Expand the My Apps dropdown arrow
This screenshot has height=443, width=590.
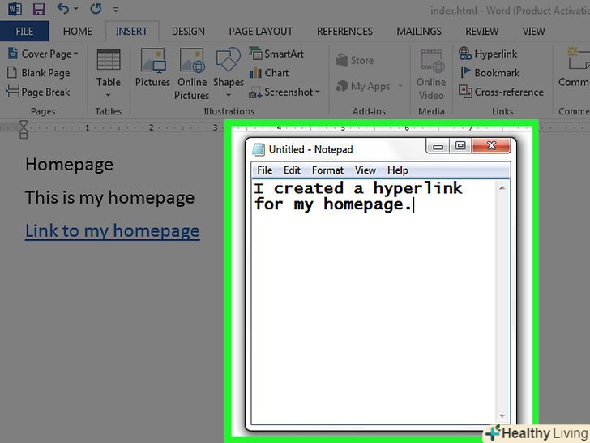(x=400, y=86)
